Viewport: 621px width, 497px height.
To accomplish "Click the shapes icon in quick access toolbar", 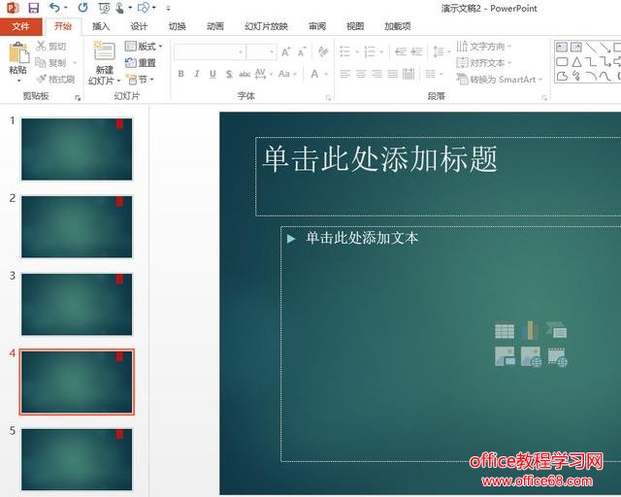I will point(144,8).
